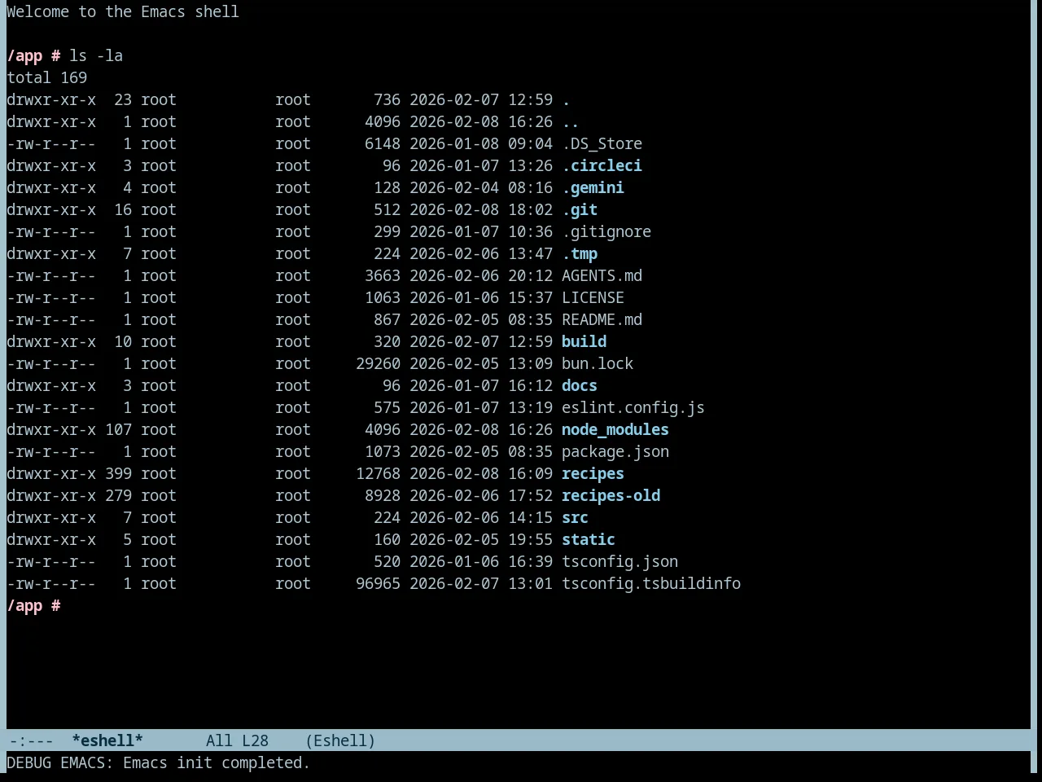Click the permissions string of the LICENSE row
1042x782 pixels.
(x=51, y=297)
